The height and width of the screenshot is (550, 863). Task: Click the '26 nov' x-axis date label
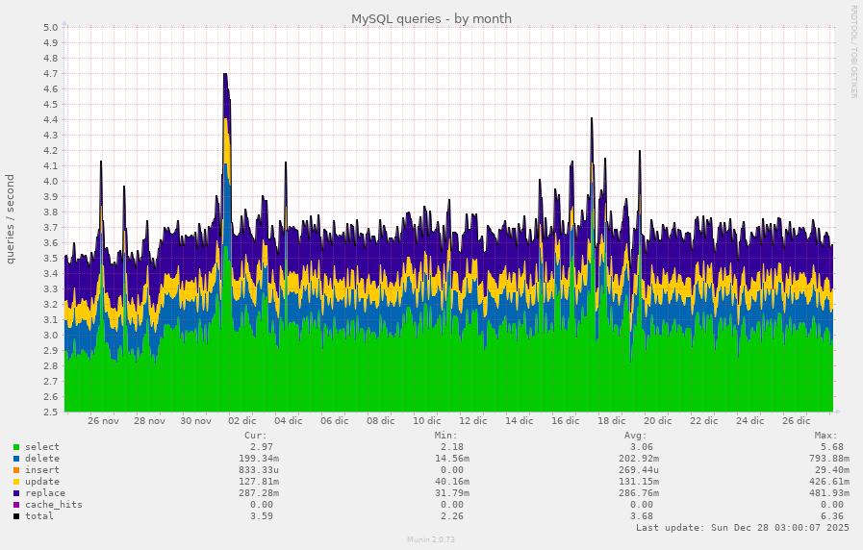click(103, 421)
